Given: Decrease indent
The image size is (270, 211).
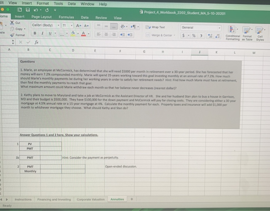Looking at the screenshot, I should pyautogui.click(x=123, y=35).
